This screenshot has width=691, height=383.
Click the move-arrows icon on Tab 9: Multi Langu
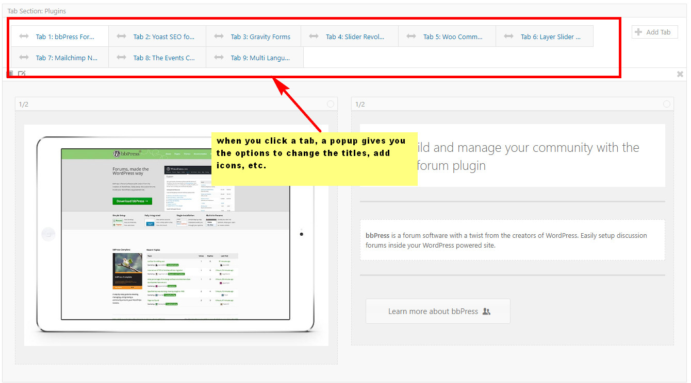pos(219,58)
